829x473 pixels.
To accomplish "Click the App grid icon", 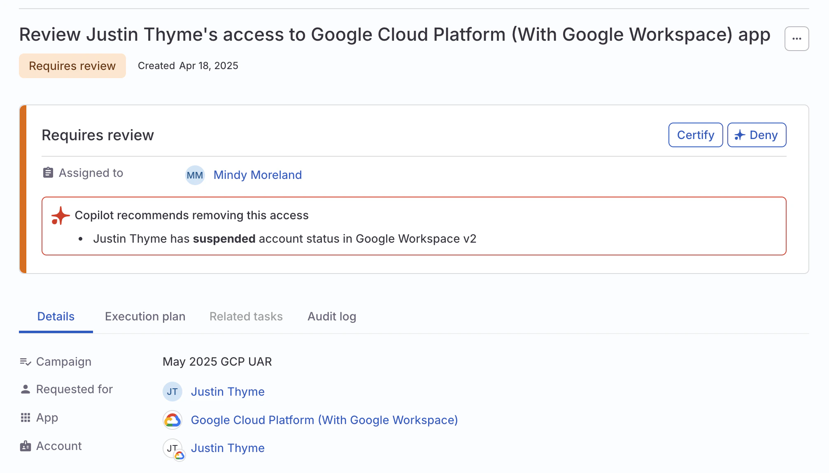I will tap(26, 418).
